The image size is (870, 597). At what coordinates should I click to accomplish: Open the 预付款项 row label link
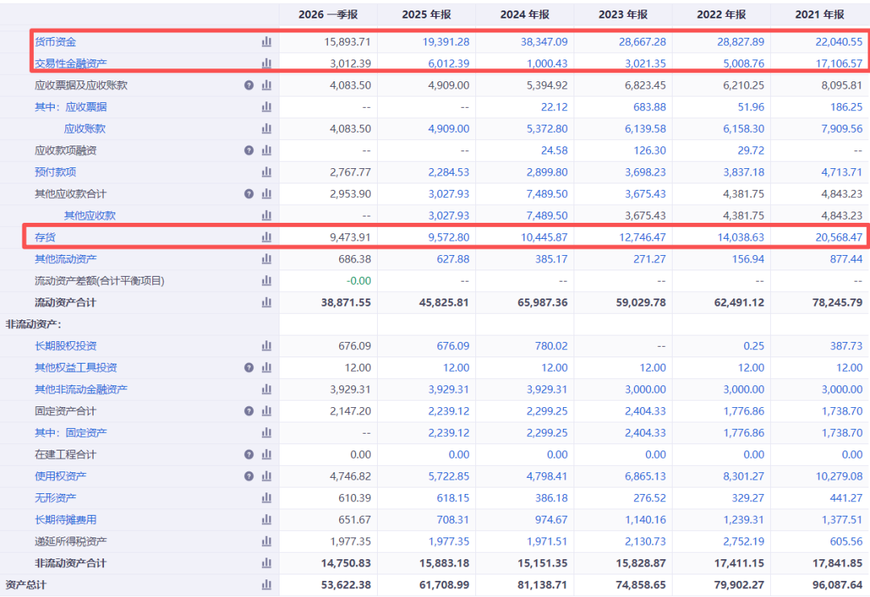click(56, 172)
